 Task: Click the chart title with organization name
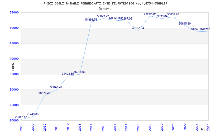(x=105, y=3)
